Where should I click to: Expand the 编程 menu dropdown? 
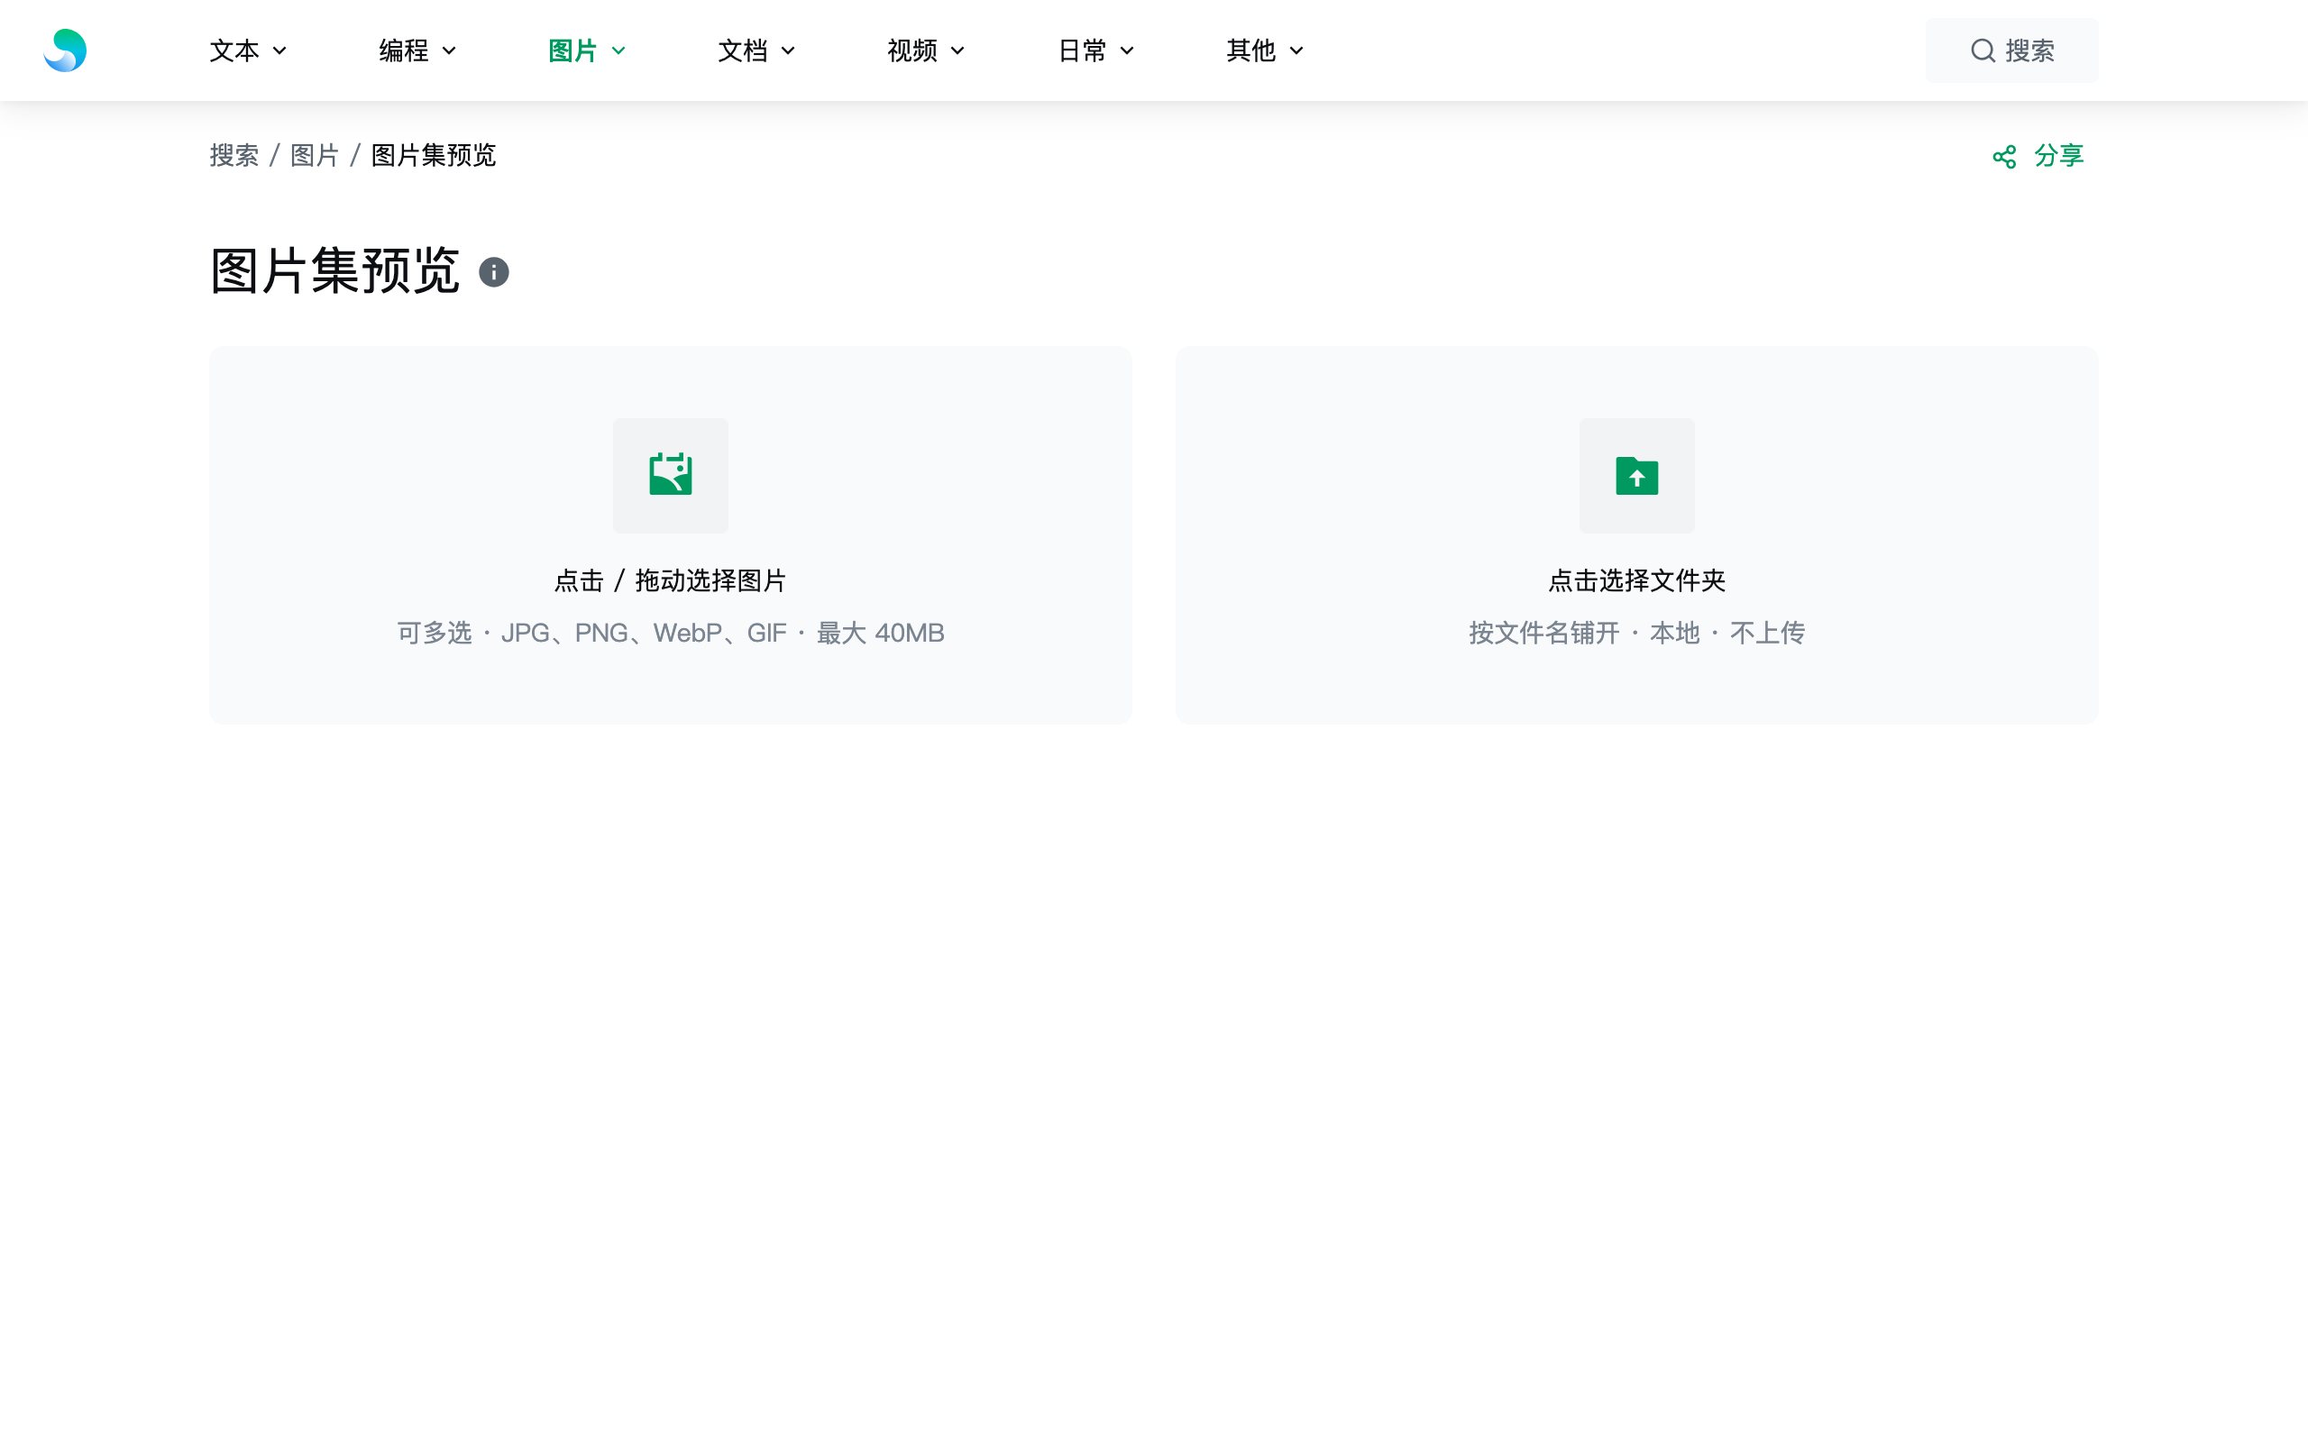[417, 50]
